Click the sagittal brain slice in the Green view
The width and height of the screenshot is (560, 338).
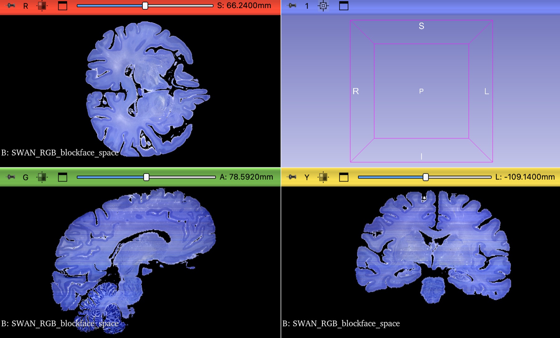pos(134,261)
